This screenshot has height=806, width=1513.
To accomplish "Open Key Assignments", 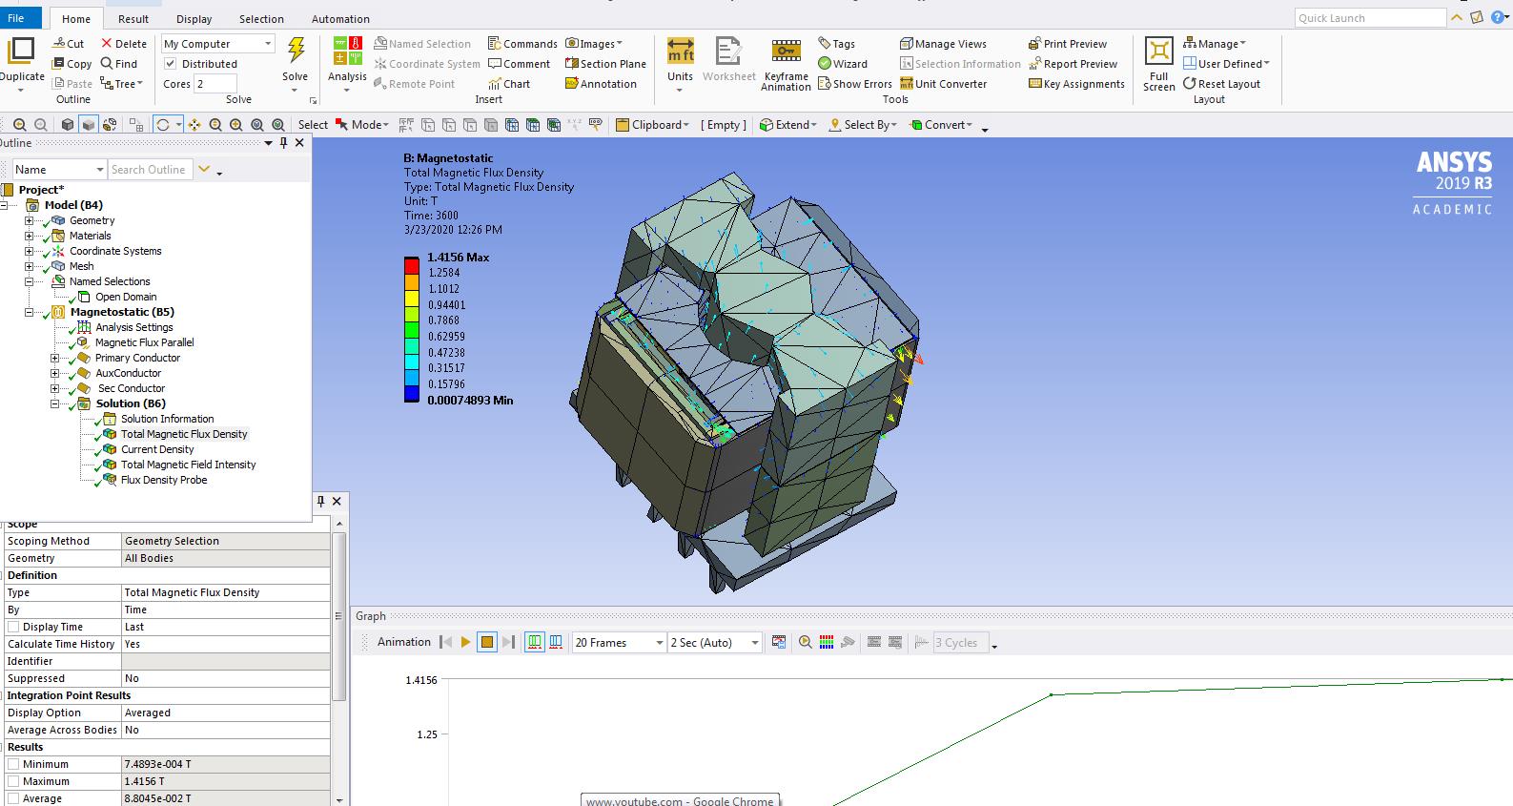I will coord(1076,84).
